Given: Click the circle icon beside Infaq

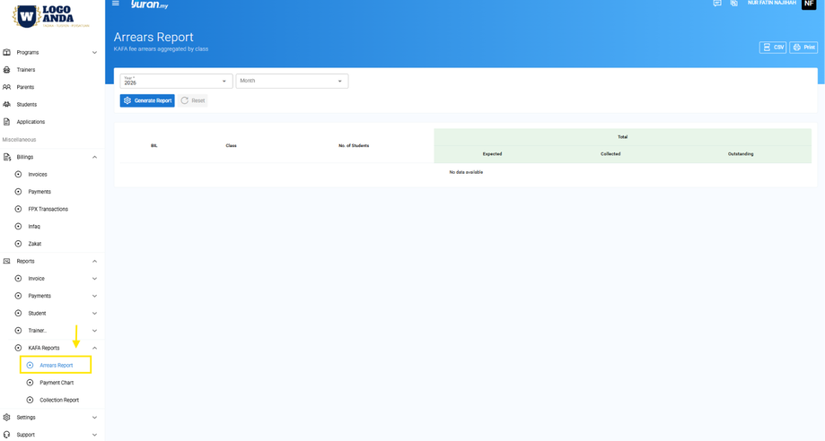Looking at the screenshot, I should click(x=19, y=227).
